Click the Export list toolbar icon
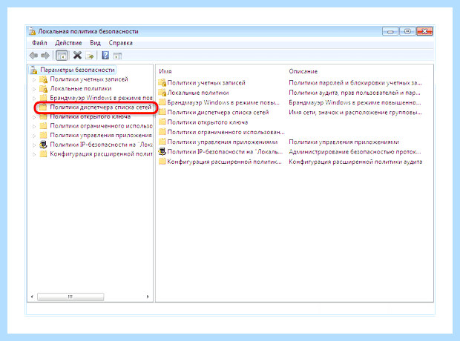 (x=90, y=56)
